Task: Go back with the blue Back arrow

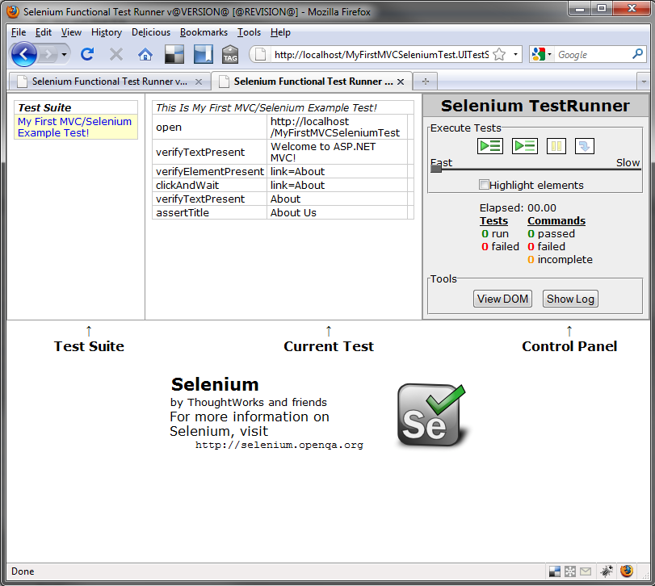Action: pyautogui.click(x=23, y=54)
